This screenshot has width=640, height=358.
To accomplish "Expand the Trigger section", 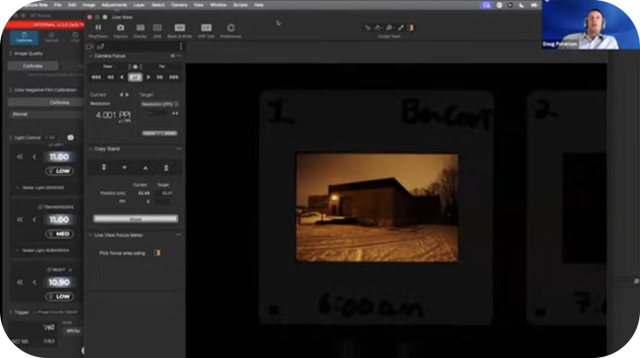I will tap(11, 312).
